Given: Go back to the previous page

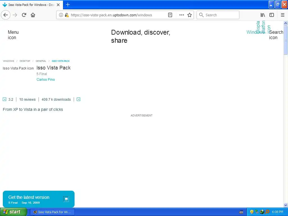Looking at the screenshot, I should point(6,15).
